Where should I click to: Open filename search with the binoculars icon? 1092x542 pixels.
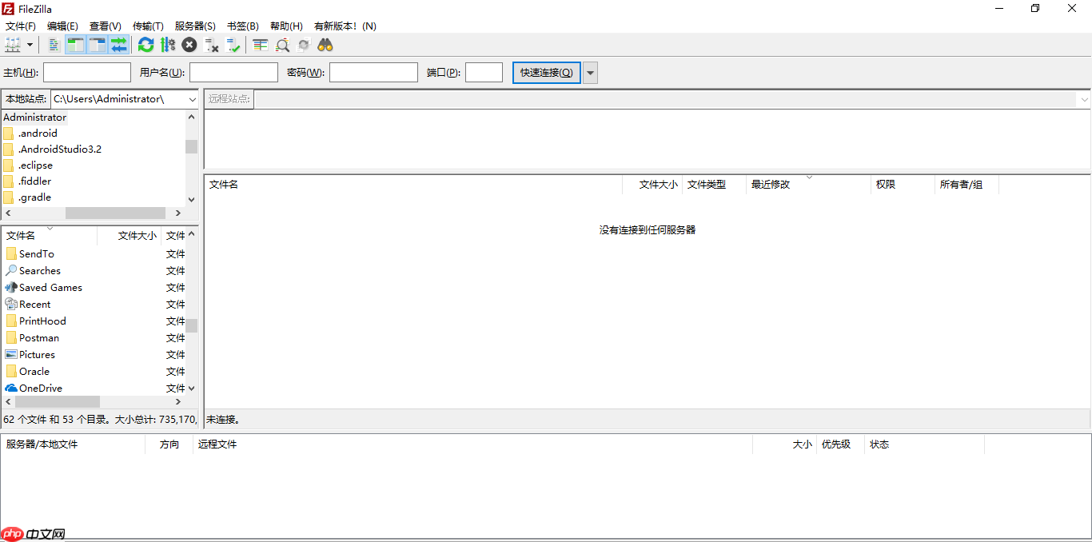pyautogui.click(x=325, y=45)
